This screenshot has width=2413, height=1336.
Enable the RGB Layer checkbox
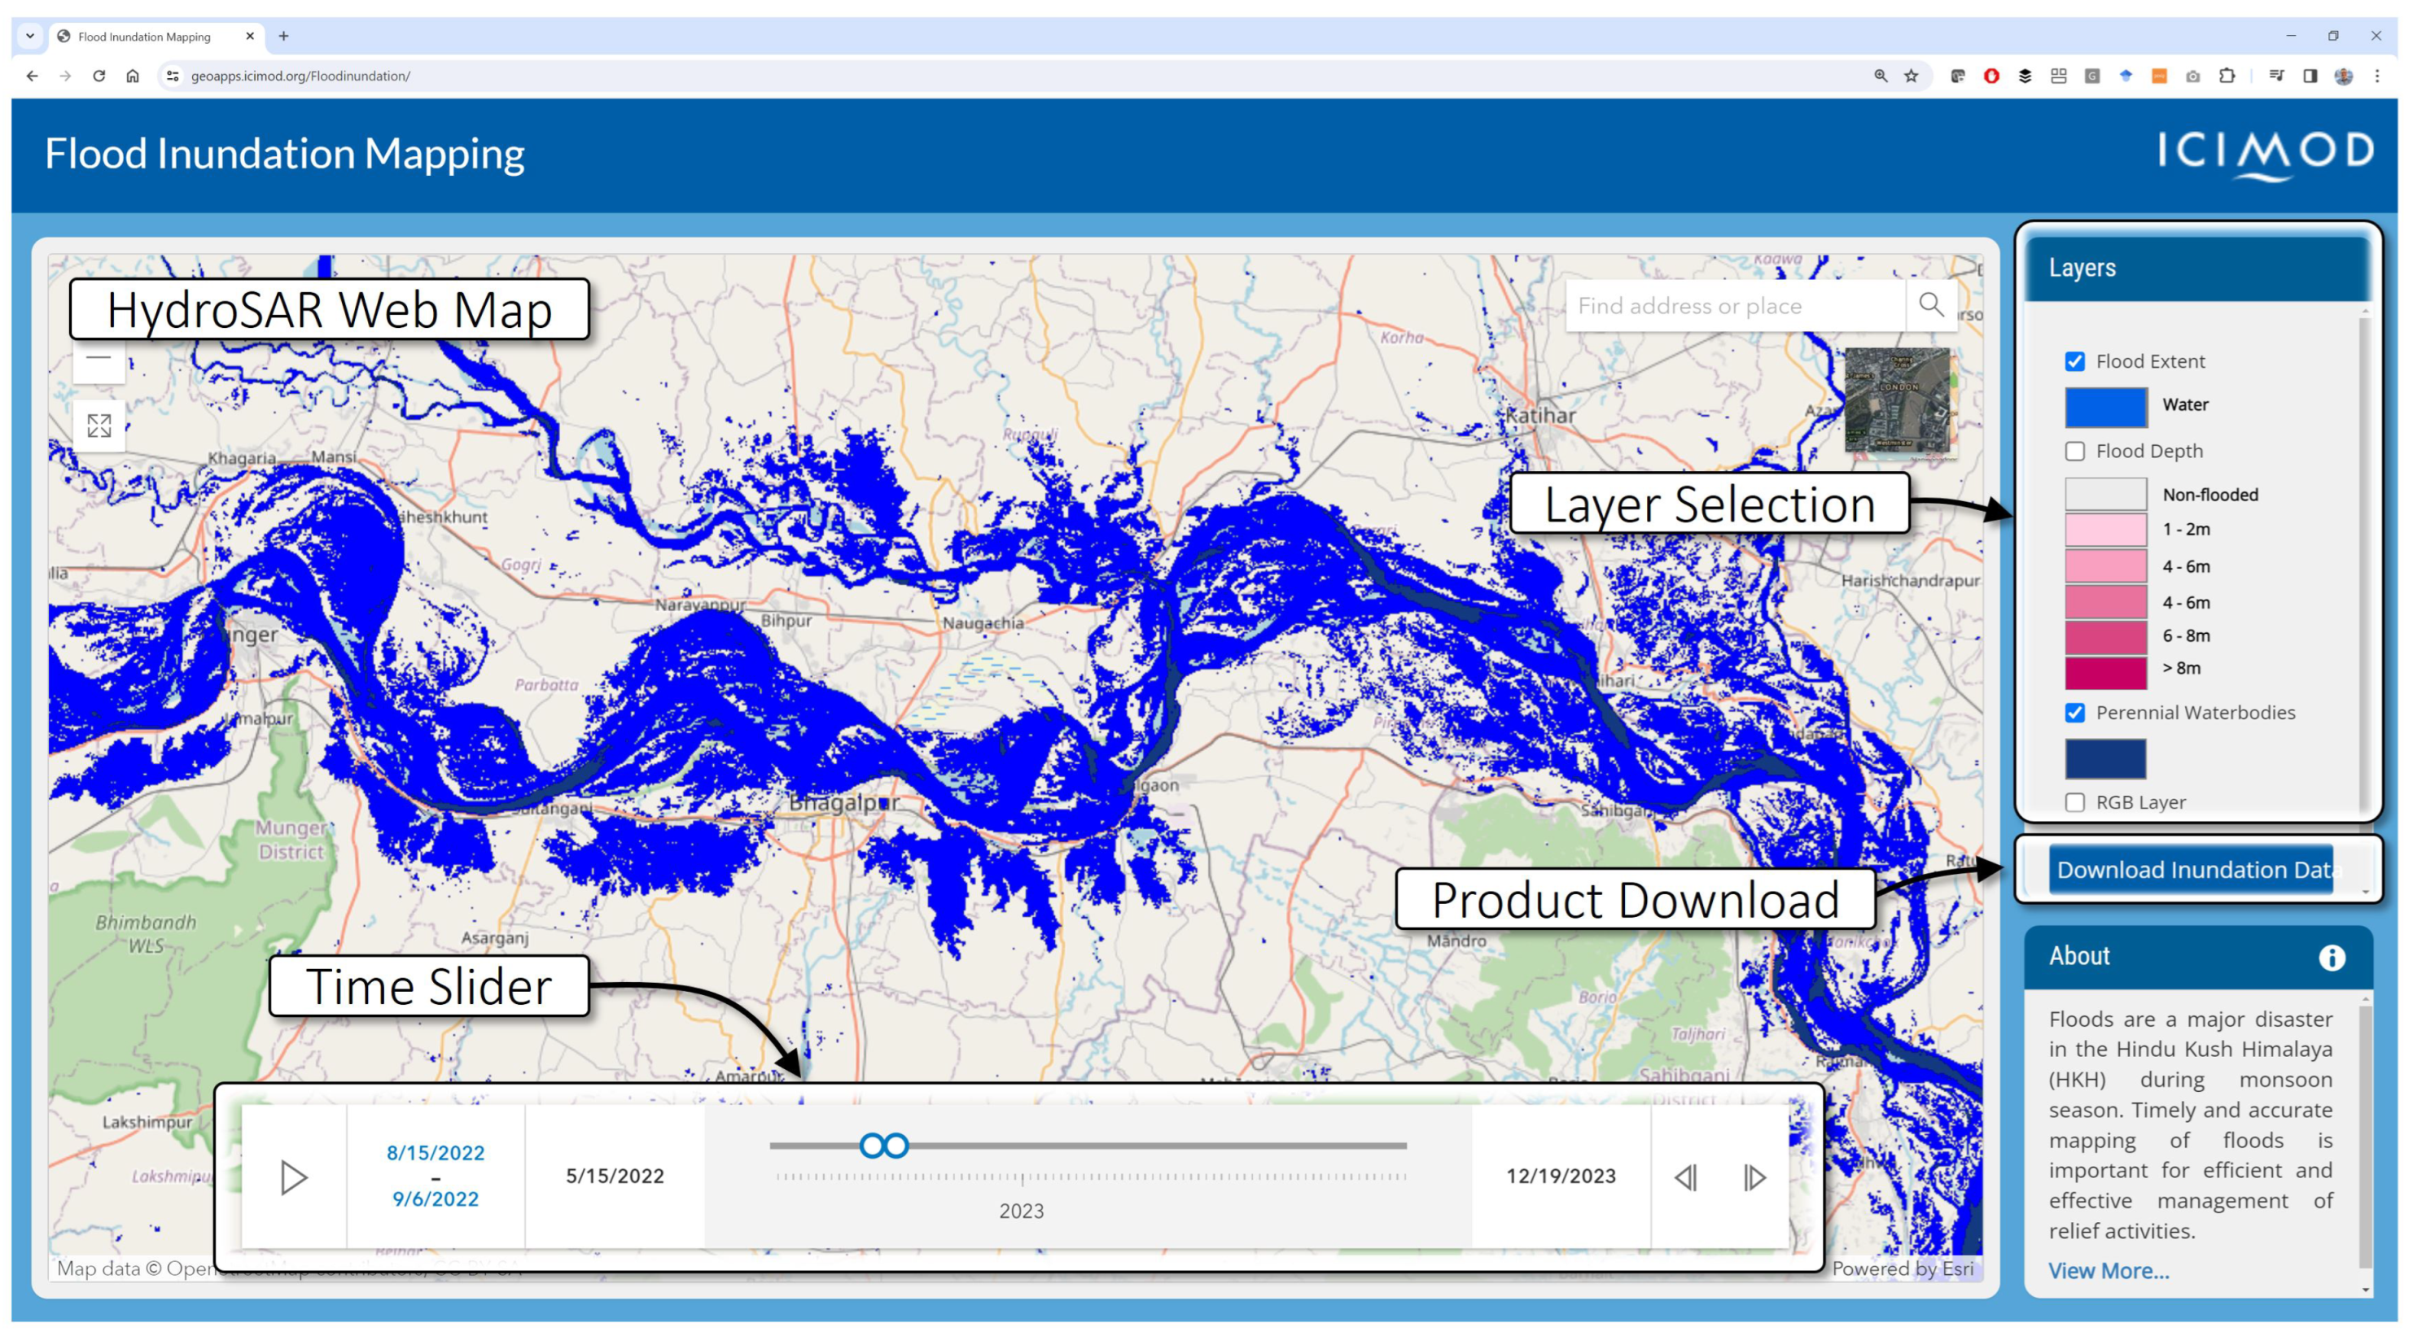pyautogui.click(x=2075, y=802)
